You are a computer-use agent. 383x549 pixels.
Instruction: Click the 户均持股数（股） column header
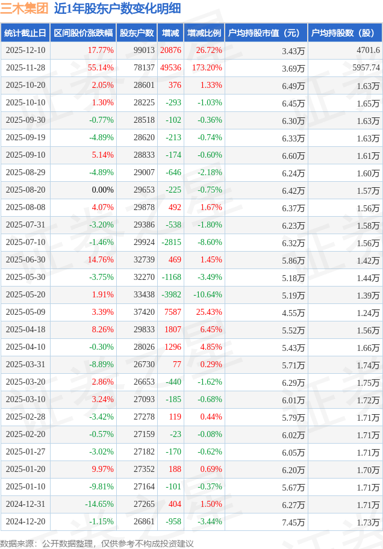pyautogui.click(x=344, y=33)
